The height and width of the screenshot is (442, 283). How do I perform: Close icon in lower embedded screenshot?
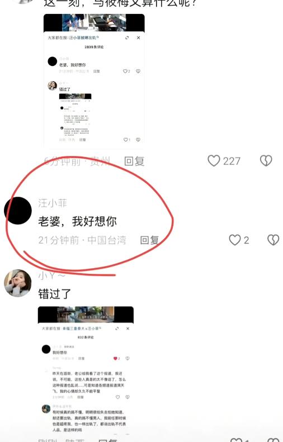click(128, 329)
